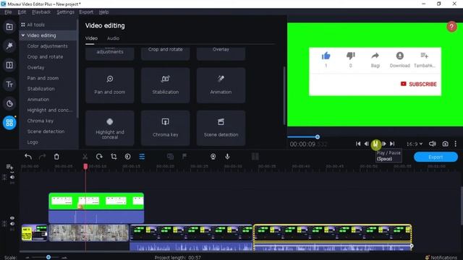
Task: Toggle overlay track visibility eye
Action: (x=12, y=218)
